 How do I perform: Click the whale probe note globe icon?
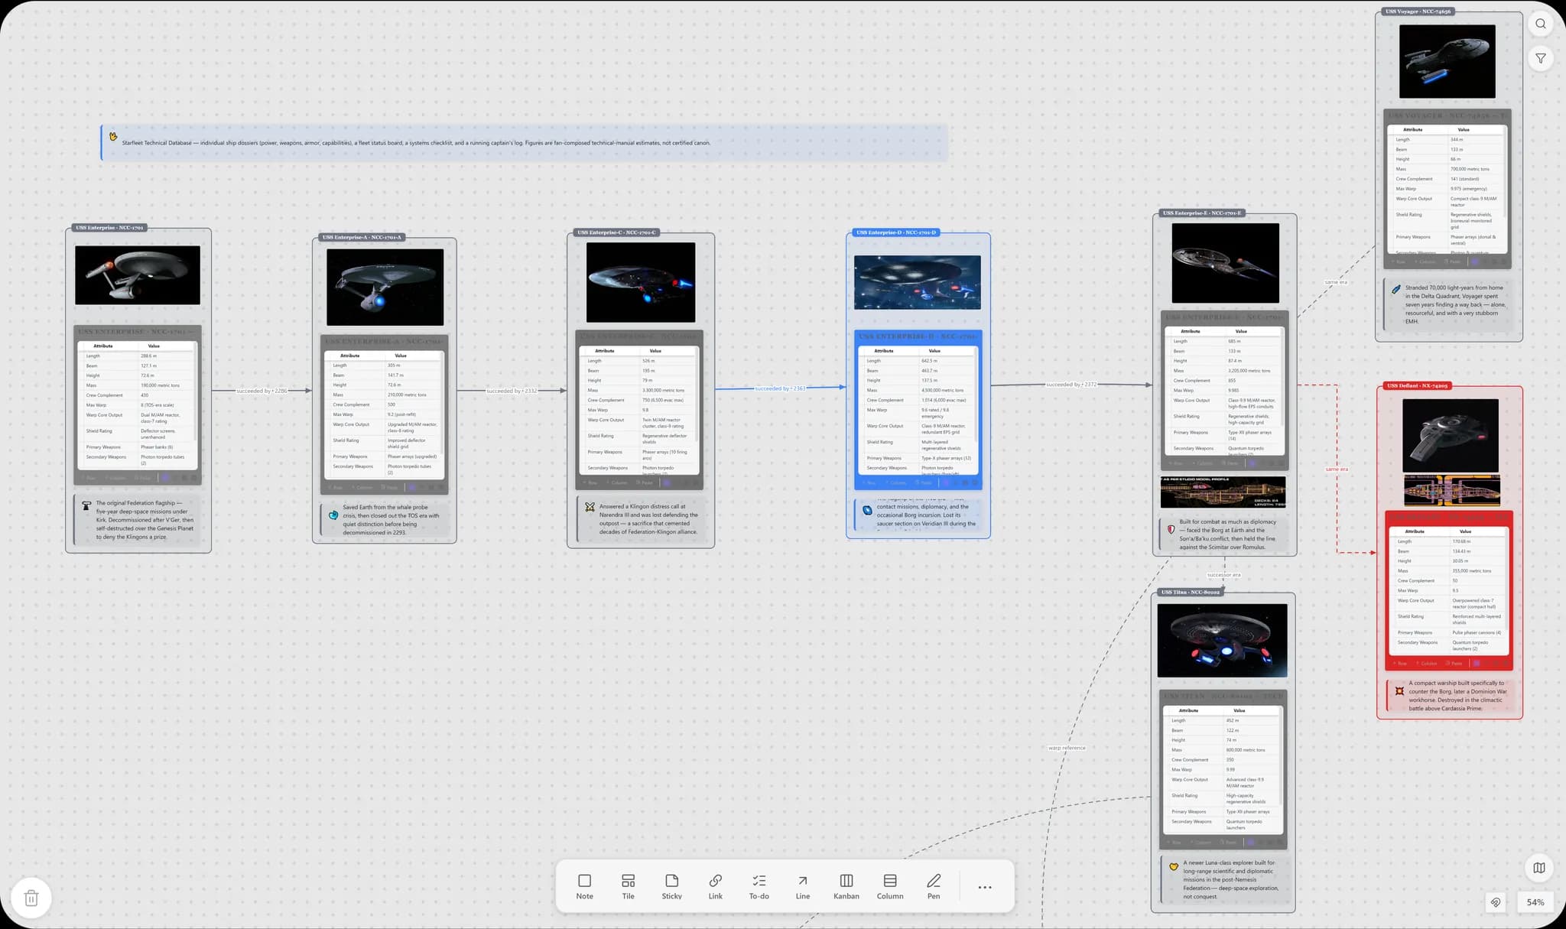point(333,515)
